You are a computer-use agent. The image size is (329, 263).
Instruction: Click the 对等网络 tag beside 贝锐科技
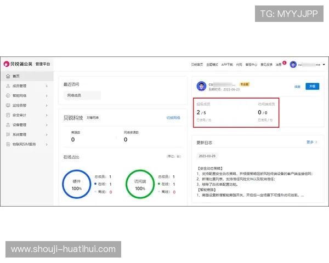93,118
